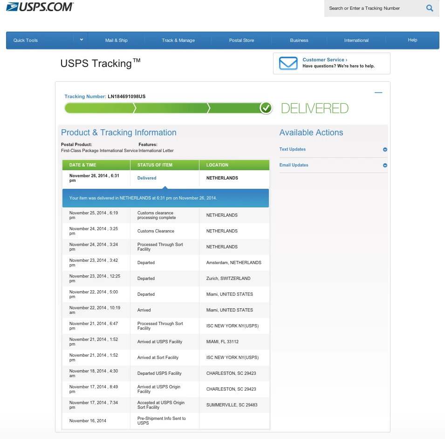445x439 pixels.
Task: Click 'Pre-Shipment Info Sent to USPS' status
Action: tap(162, 421)
